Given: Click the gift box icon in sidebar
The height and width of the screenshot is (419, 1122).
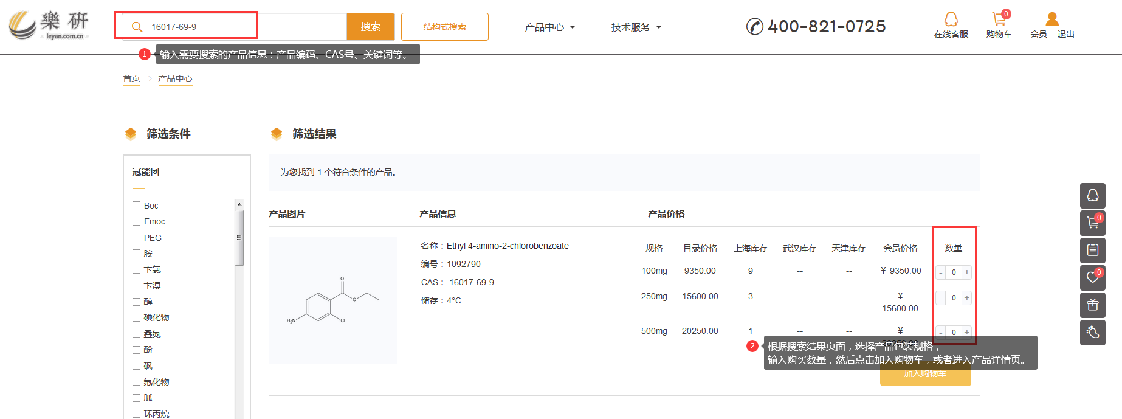Looking at the screenshot, I should pyautogui.click(x=1092, y=305).
